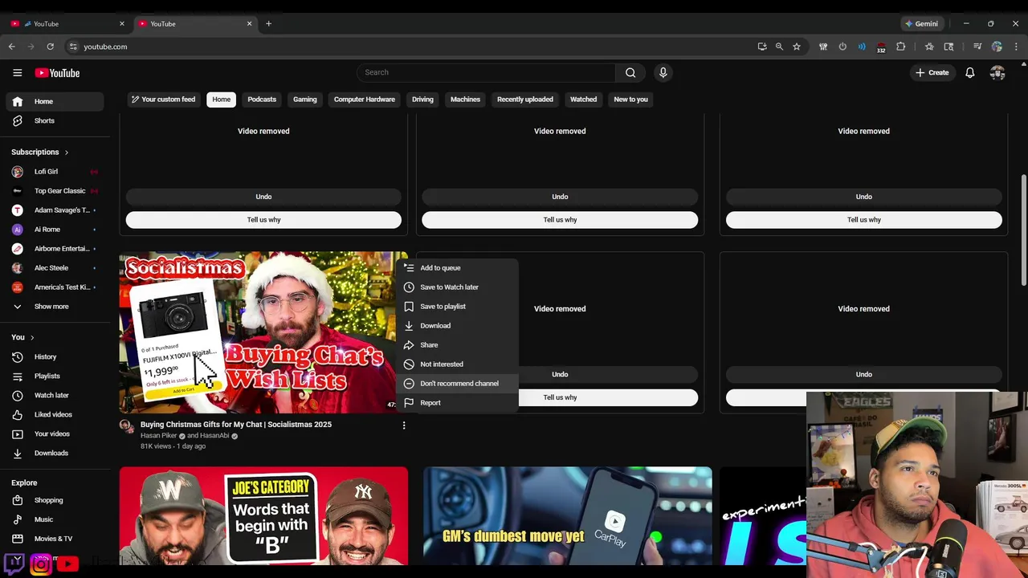
Task: Go back with browser back arrow
Action: tap(12, 47)
